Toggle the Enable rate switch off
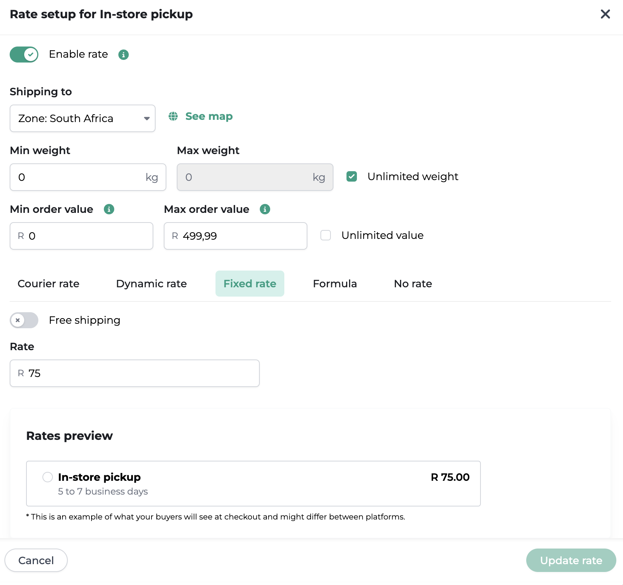Image resolution: width=623 pixels, height=585 pixels. (24, 55)
